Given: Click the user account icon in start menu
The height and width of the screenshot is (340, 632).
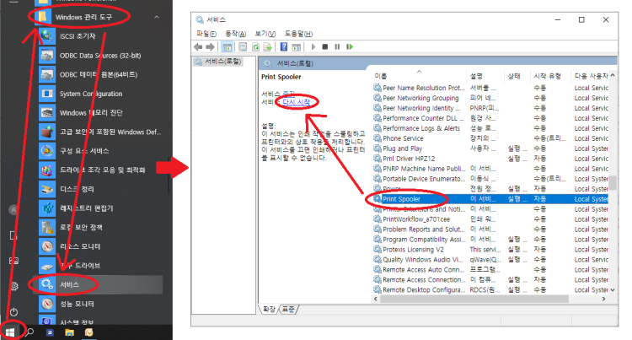Looking at the screenshot, I should (13, 210).
